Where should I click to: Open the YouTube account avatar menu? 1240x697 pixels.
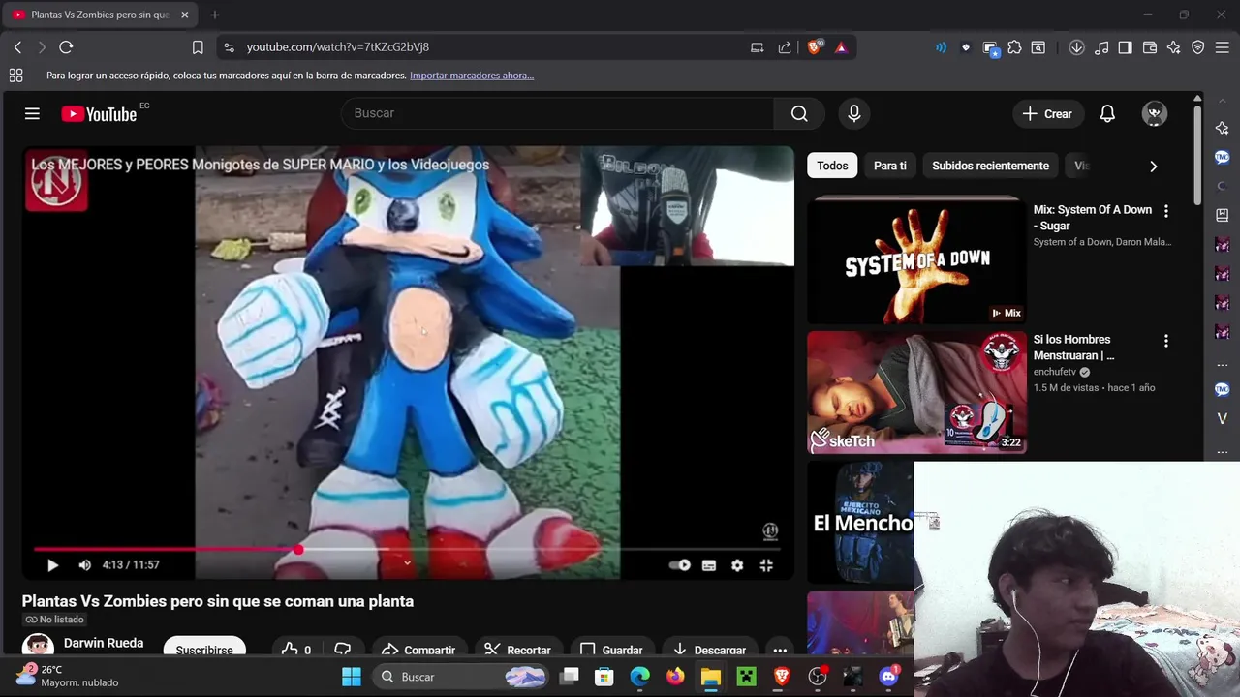(x=1154, y=113)
